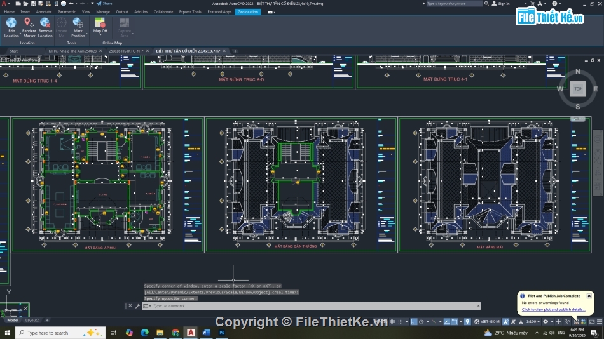Close the 250816 HSTKTC-NT drawing tab

(147, 51)
